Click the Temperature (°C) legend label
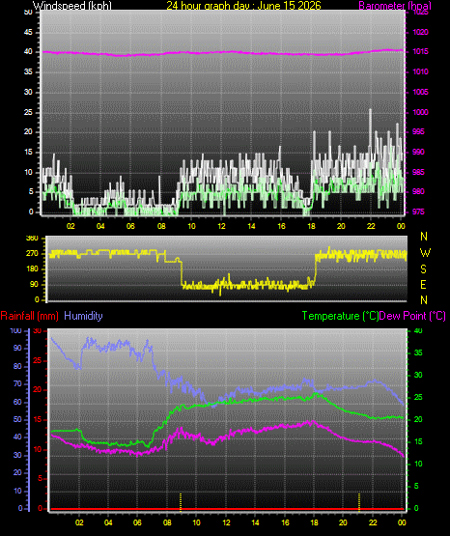This screenshot has height=536, width=450. (x=340, y=316)
